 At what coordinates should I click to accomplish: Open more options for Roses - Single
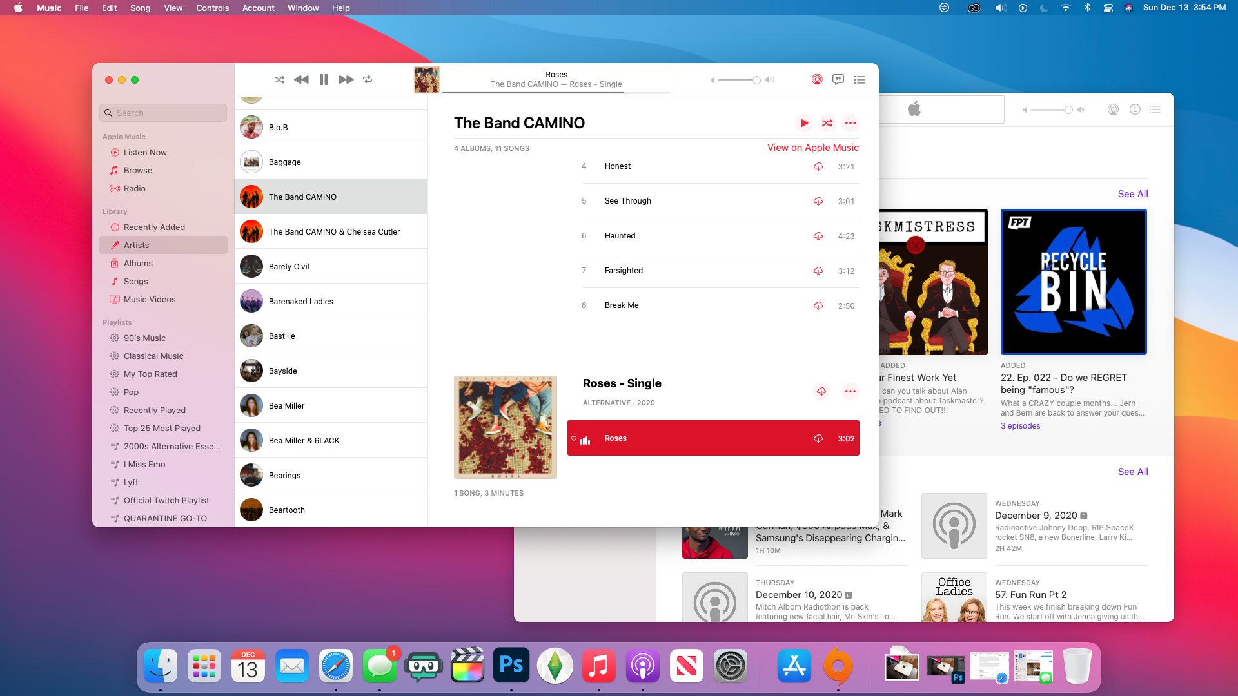[x=850, y=391]
